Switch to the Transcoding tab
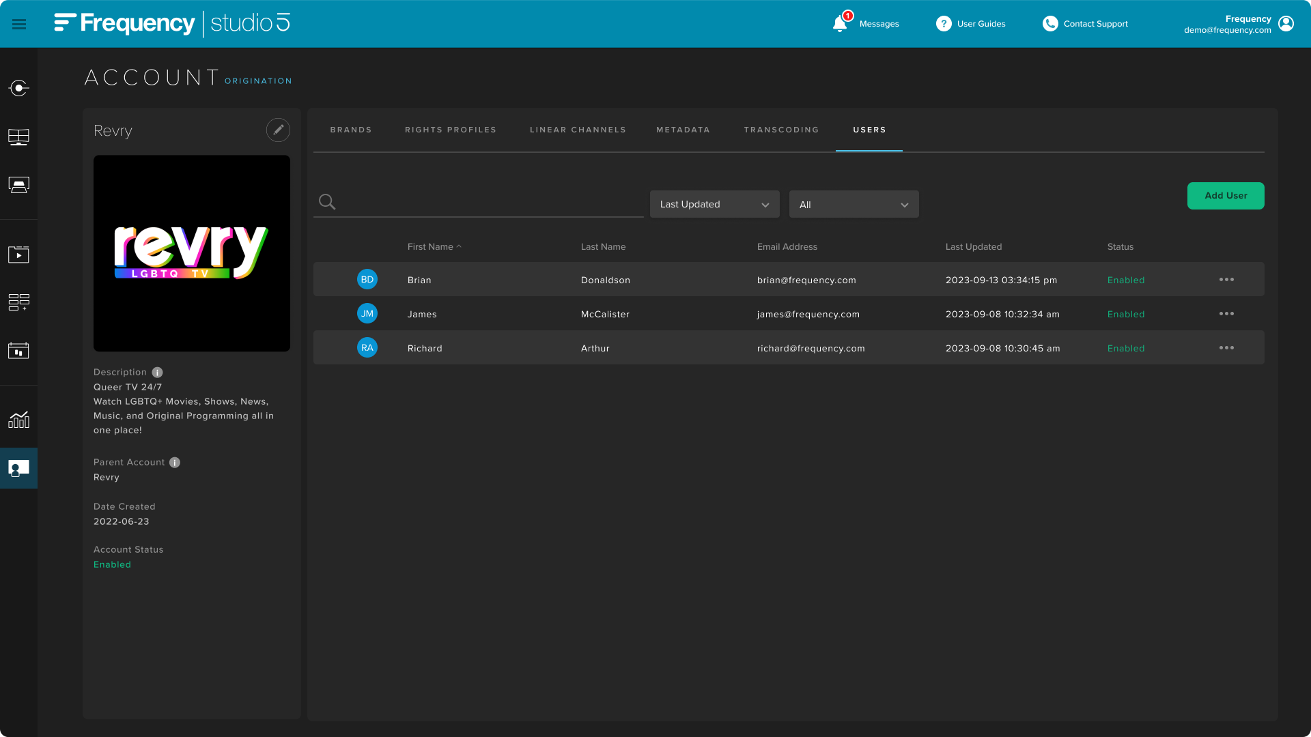Image resolution: width=1311 pixels, height=737 pixels. pos(781,130)
